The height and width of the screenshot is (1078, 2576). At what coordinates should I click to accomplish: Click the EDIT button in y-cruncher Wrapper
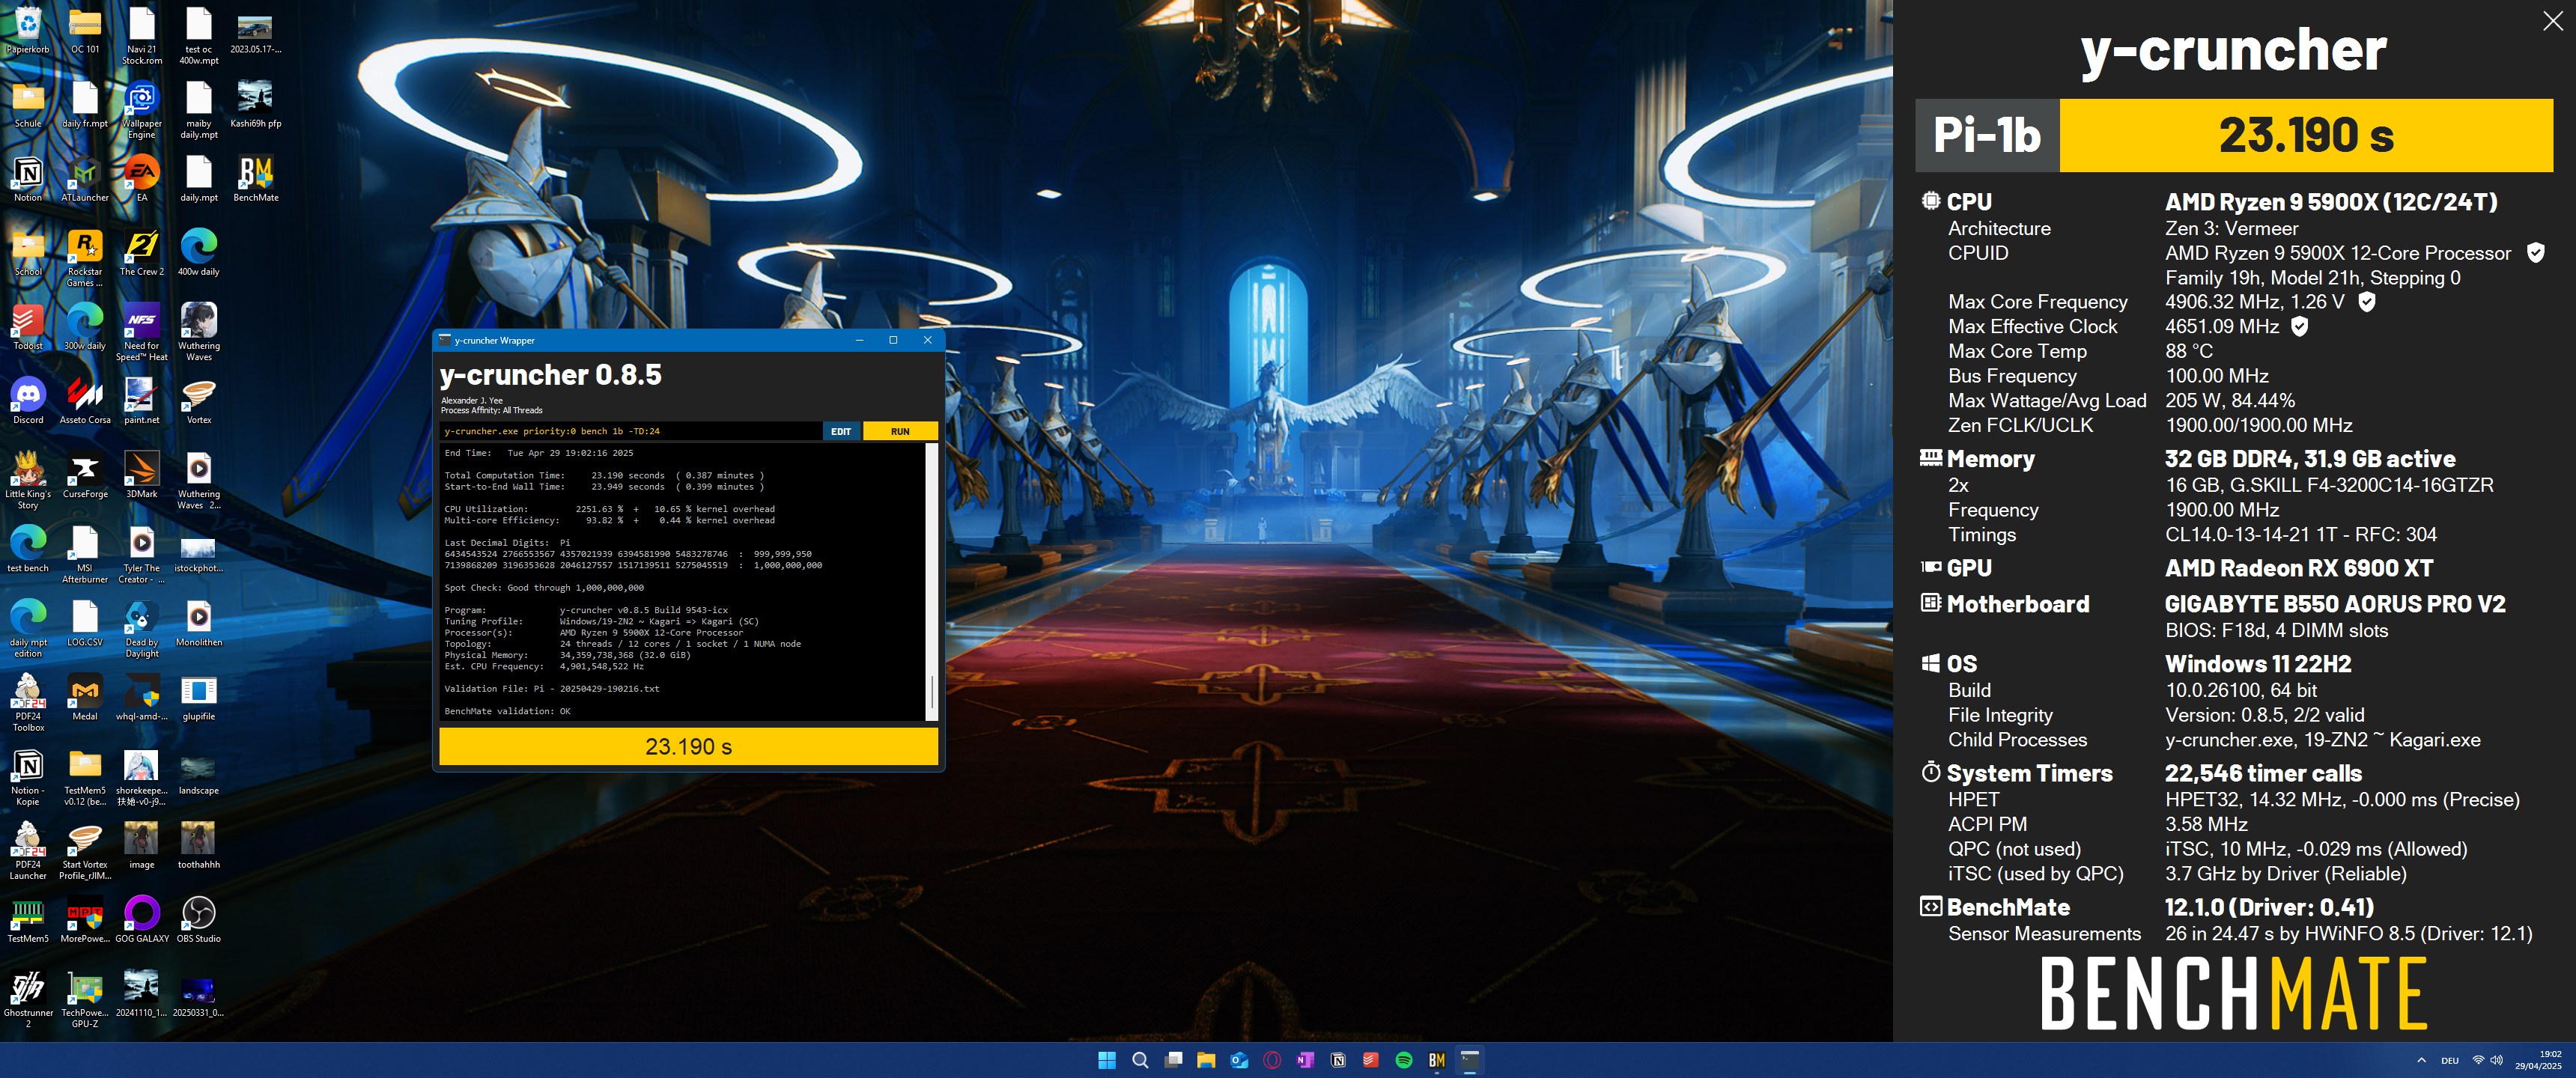point(841,431)
